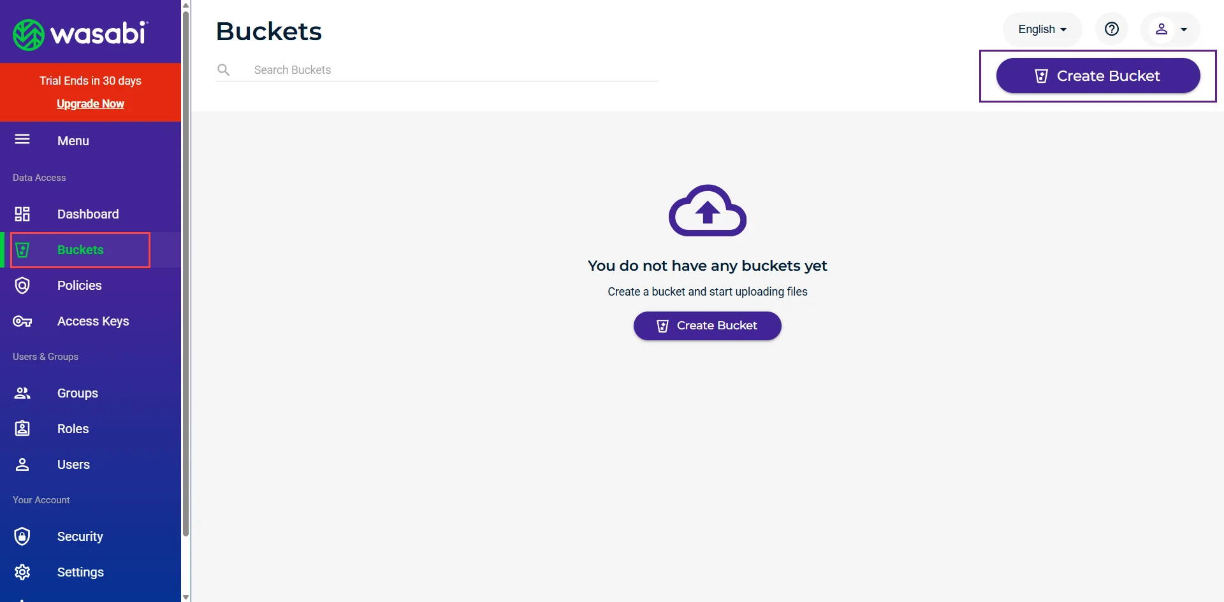Open the Settings gear icon
Viewport: 1224px width, 602px height.
[x=22, y=572]
